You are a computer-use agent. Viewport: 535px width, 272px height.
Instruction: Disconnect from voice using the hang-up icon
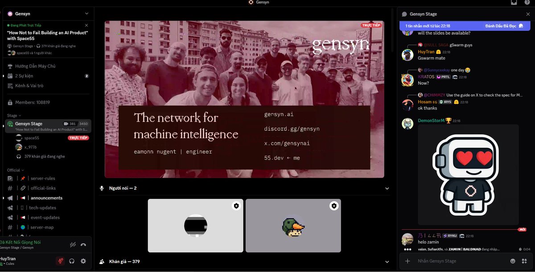[83, 244]
